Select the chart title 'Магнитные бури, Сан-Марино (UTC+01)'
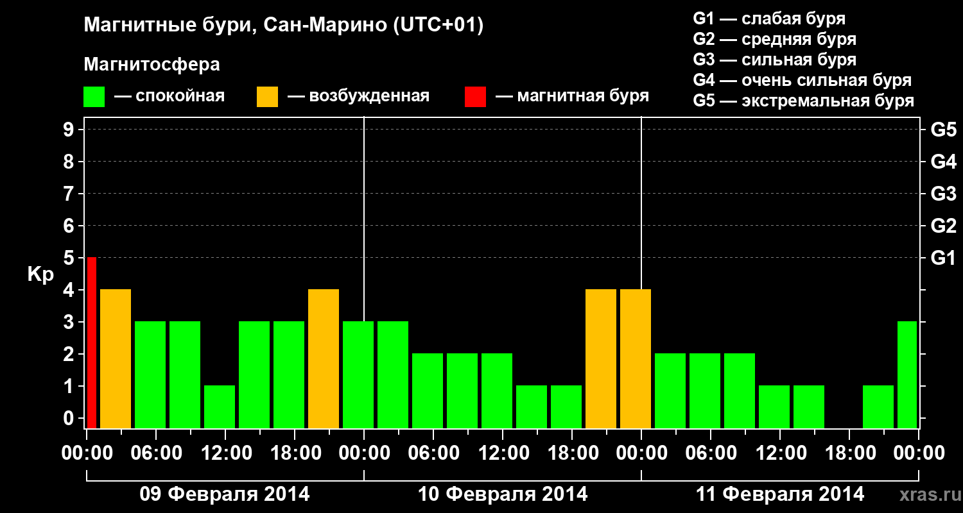The height and width of the screenshot is (513, 963). [283, 26]
